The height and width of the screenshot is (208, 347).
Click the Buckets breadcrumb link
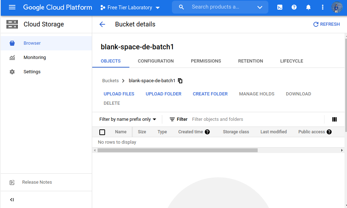pyautogui.click(x=110, y=81)
